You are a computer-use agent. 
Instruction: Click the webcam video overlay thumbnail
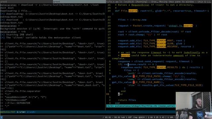194,105
